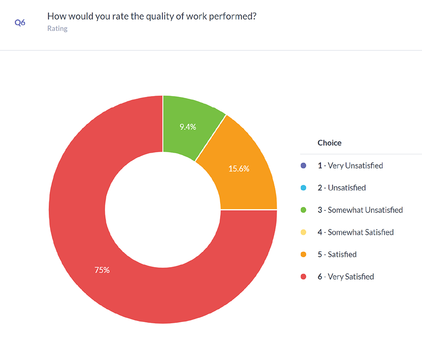Viewport: 422px width, 343px height.
Task: Click the Q6 question number badge
Action: [20, 22]
